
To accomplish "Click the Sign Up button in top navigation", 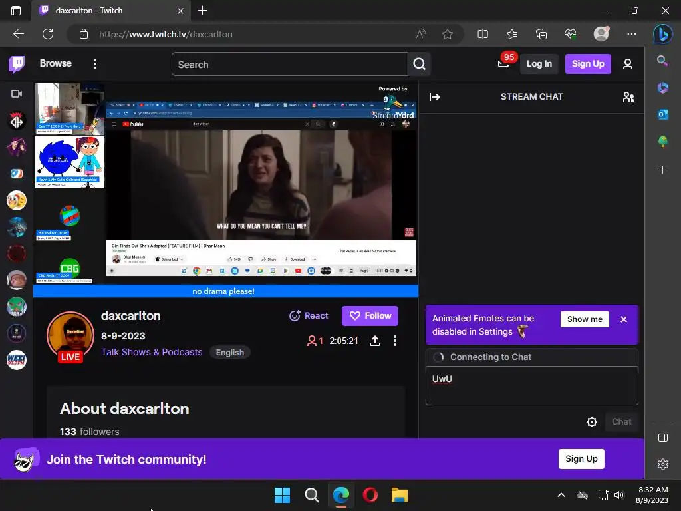I will click(588, 64).
